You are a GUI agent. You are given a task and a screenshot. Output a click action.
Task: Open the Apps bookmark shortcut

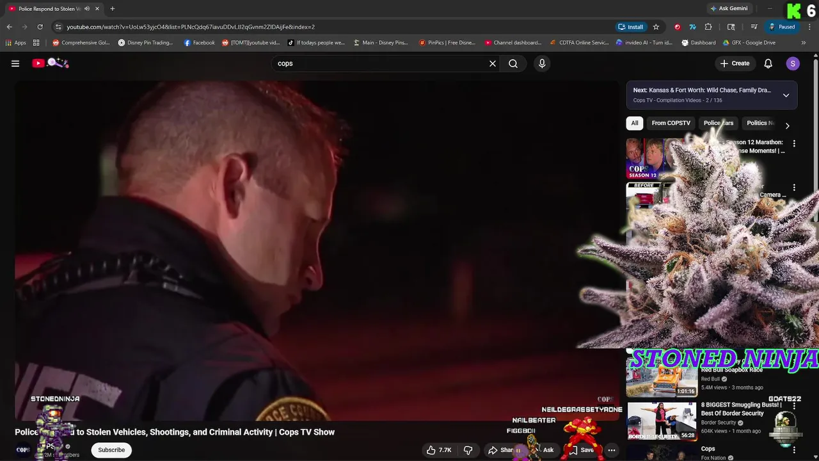click(16, 43)
